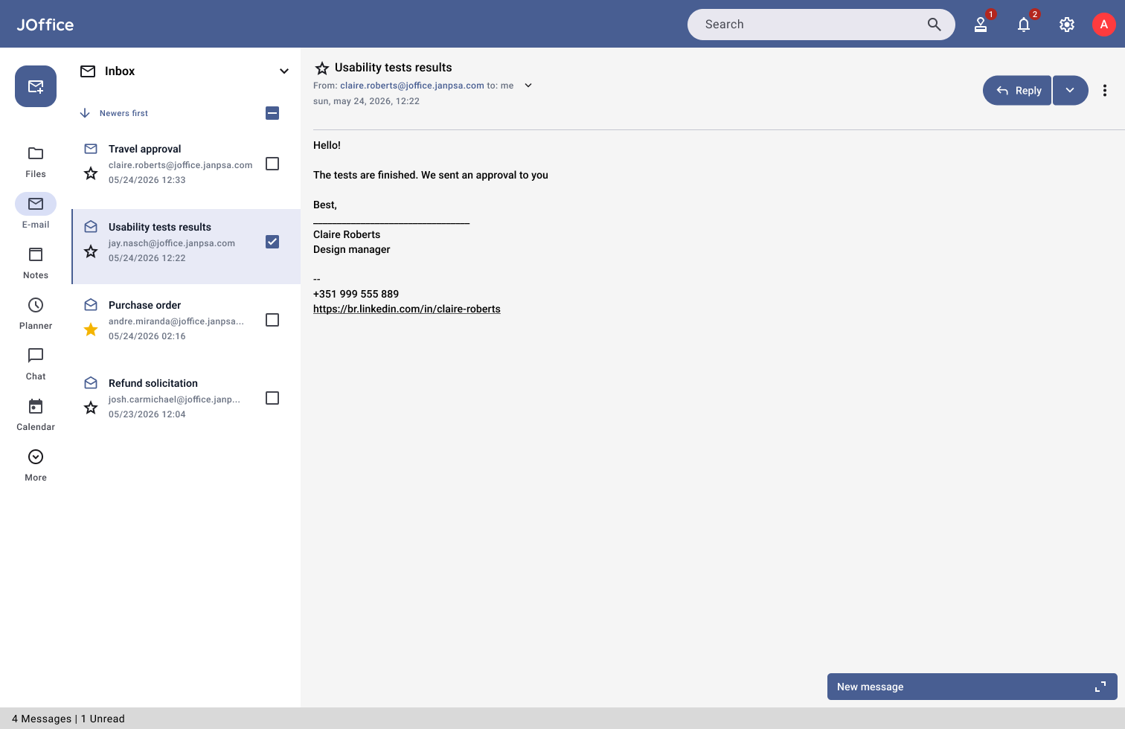This screenshot has height=729, width=1125.
Task: Uncheck the Usability tests results checkbox
Action: pos(272,242)
